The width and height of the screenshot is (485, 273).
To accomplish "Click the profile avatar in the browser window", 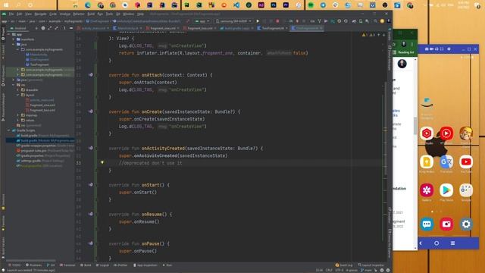I will 402,64.
